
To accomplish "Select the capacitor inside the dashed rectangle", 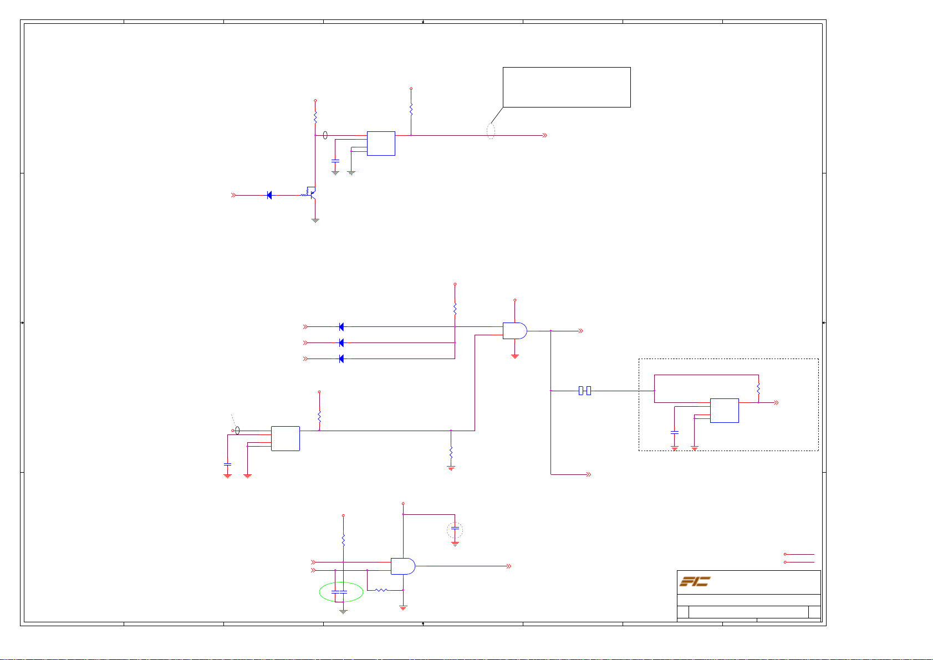I will (x=675, y=432).
